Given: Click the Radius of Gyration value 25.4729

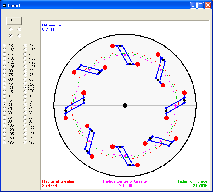Looking at the screenshot, I should tap(49, 185).
